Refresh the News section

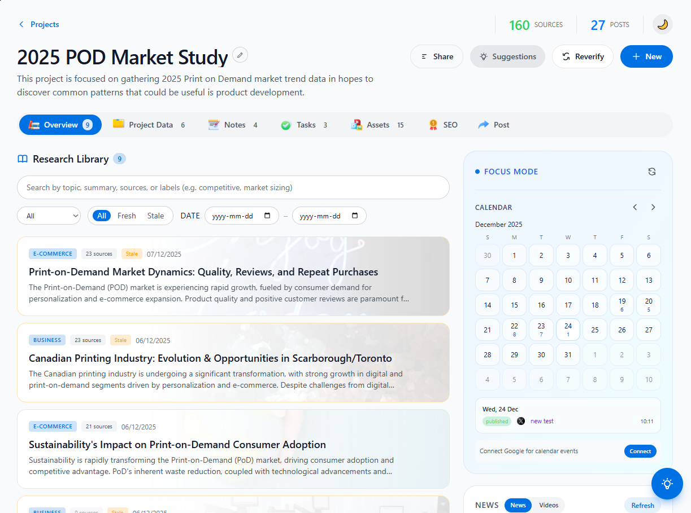pos(642,505)
